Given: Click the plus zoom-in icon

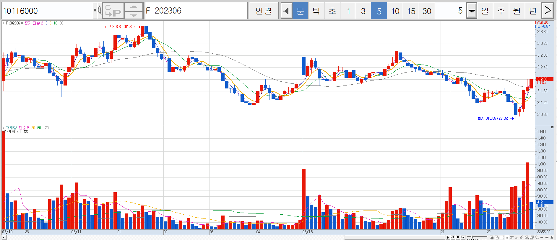Looking at the screenshot, I should 547,238.
